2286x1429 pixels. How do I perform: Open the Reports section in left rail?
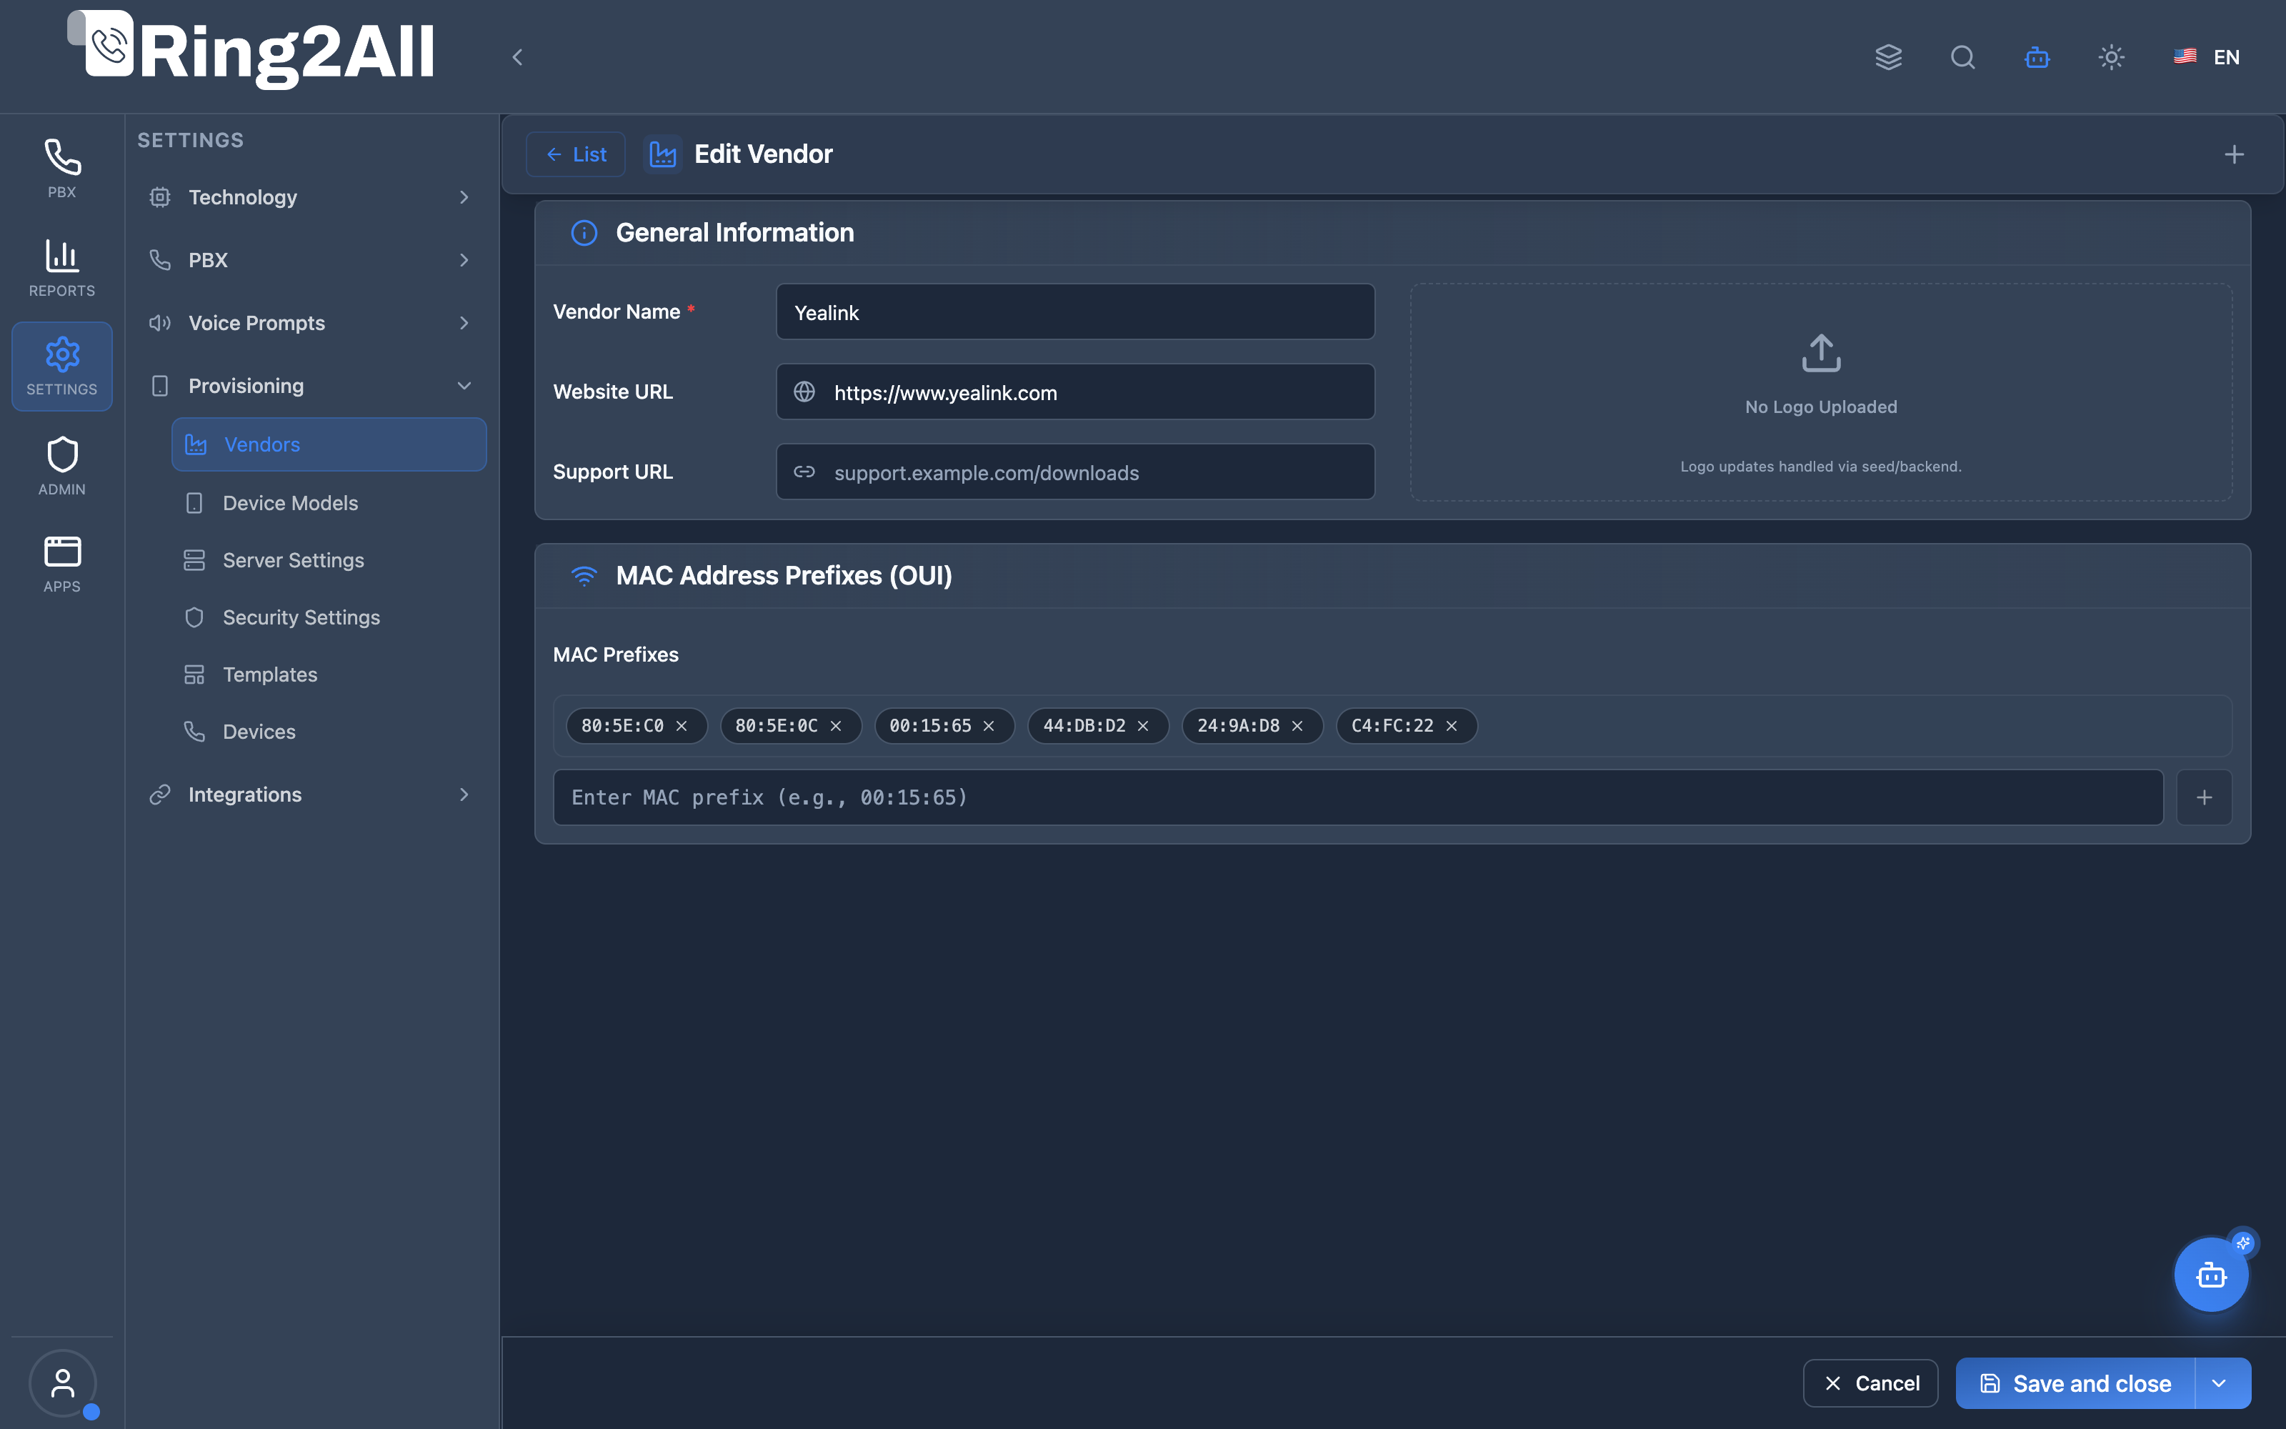click(61, 269)
